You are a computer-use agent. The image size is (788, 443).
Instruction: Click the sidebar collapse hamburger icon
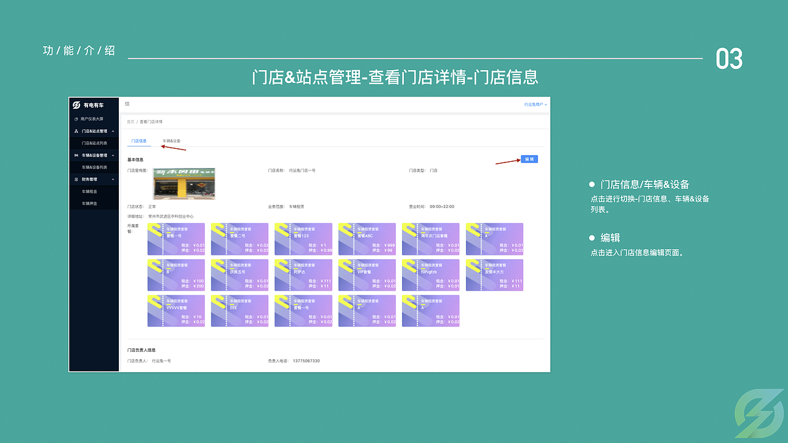[x=127, y=104]
